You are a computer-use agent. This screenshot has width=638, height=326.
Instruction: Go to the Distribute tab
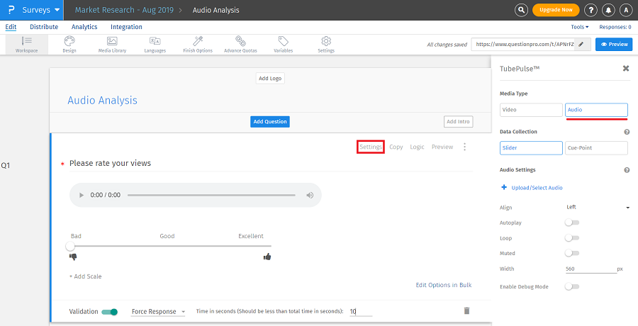pyautogui.click(x=44, y=27)
